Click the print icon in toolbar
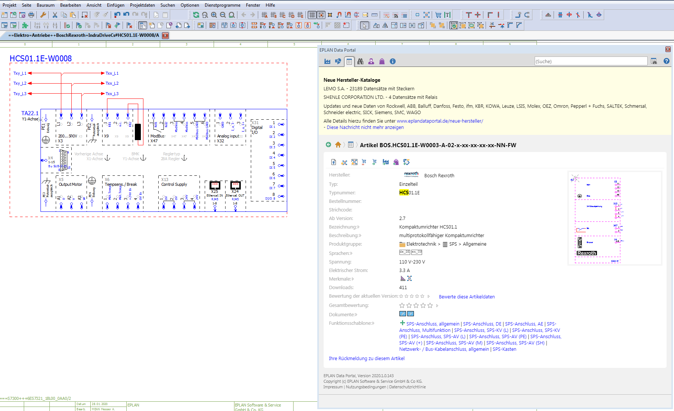This screenshot has height=411, width=674. coord(31,15)
